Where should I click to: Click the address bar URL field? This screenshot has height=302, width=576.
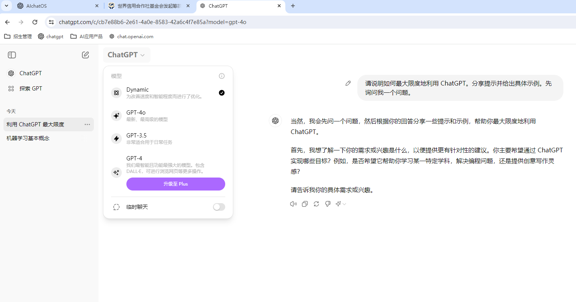tap(310, 22)
